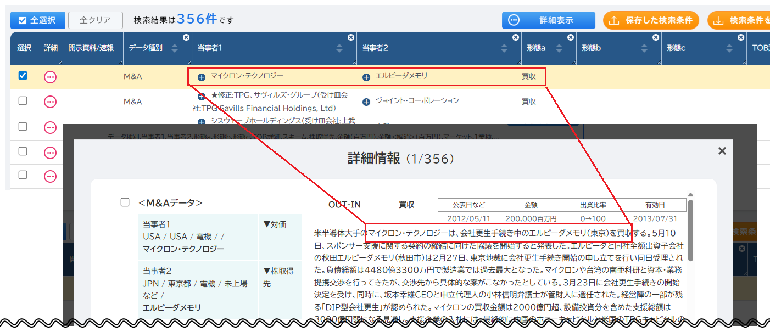The height and width of the screenshot is (332, 770).
Task: Click the ratio value 0→100
Action: tap(593, 218)
